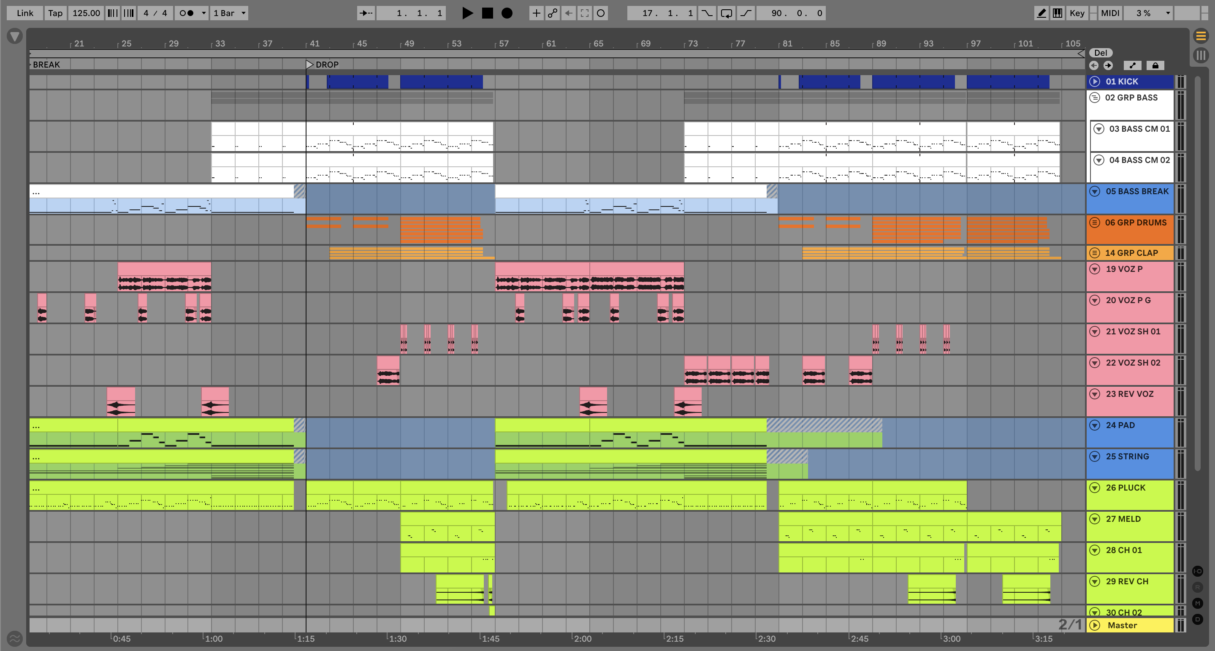
Task: Jump to the next locator arrow
Action: click(1108, 65)
